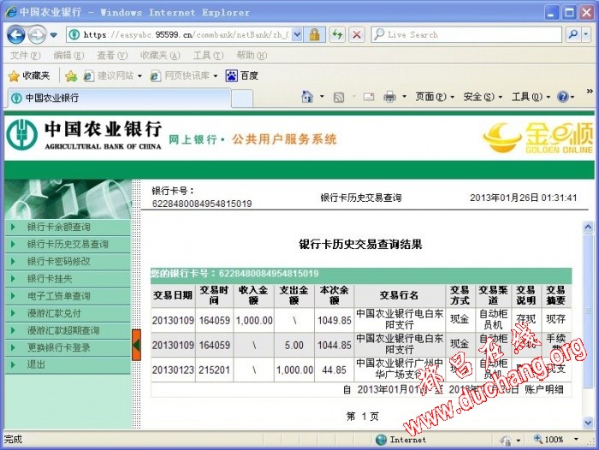The width and height of the screenshot is (599, 450).
Task: Open a new blank tab button
Action: 242,98
